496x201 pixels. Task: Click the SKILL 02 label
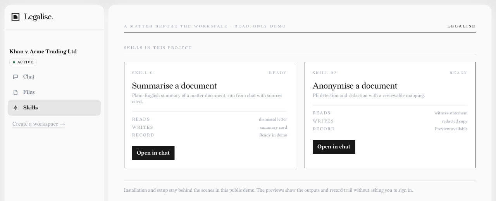(325, 73)
